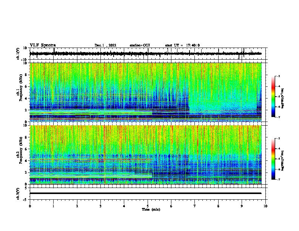The image size is (299, 231).
Task: Click time axis tick label "5"
Action: (148, 206)
